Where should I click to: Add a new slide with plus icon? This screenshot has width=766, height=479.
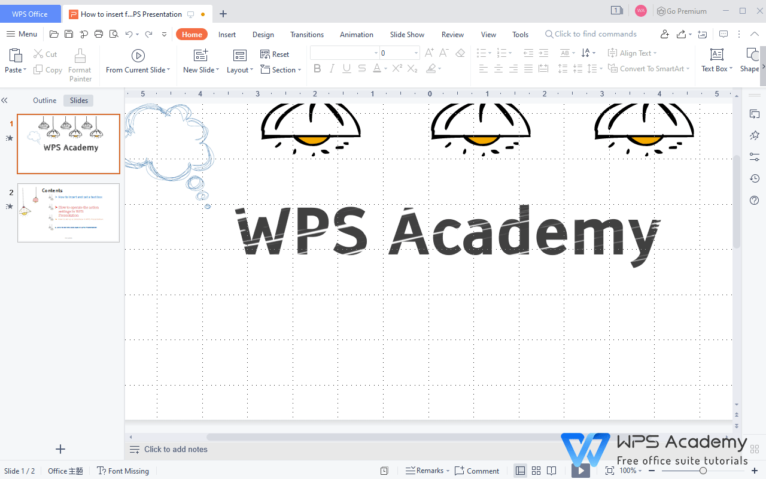(60, 449)
